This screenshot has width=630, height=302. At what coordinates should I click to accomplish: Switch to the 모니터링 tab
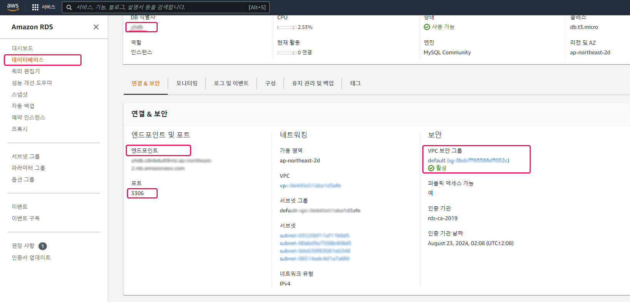point(187,83)
